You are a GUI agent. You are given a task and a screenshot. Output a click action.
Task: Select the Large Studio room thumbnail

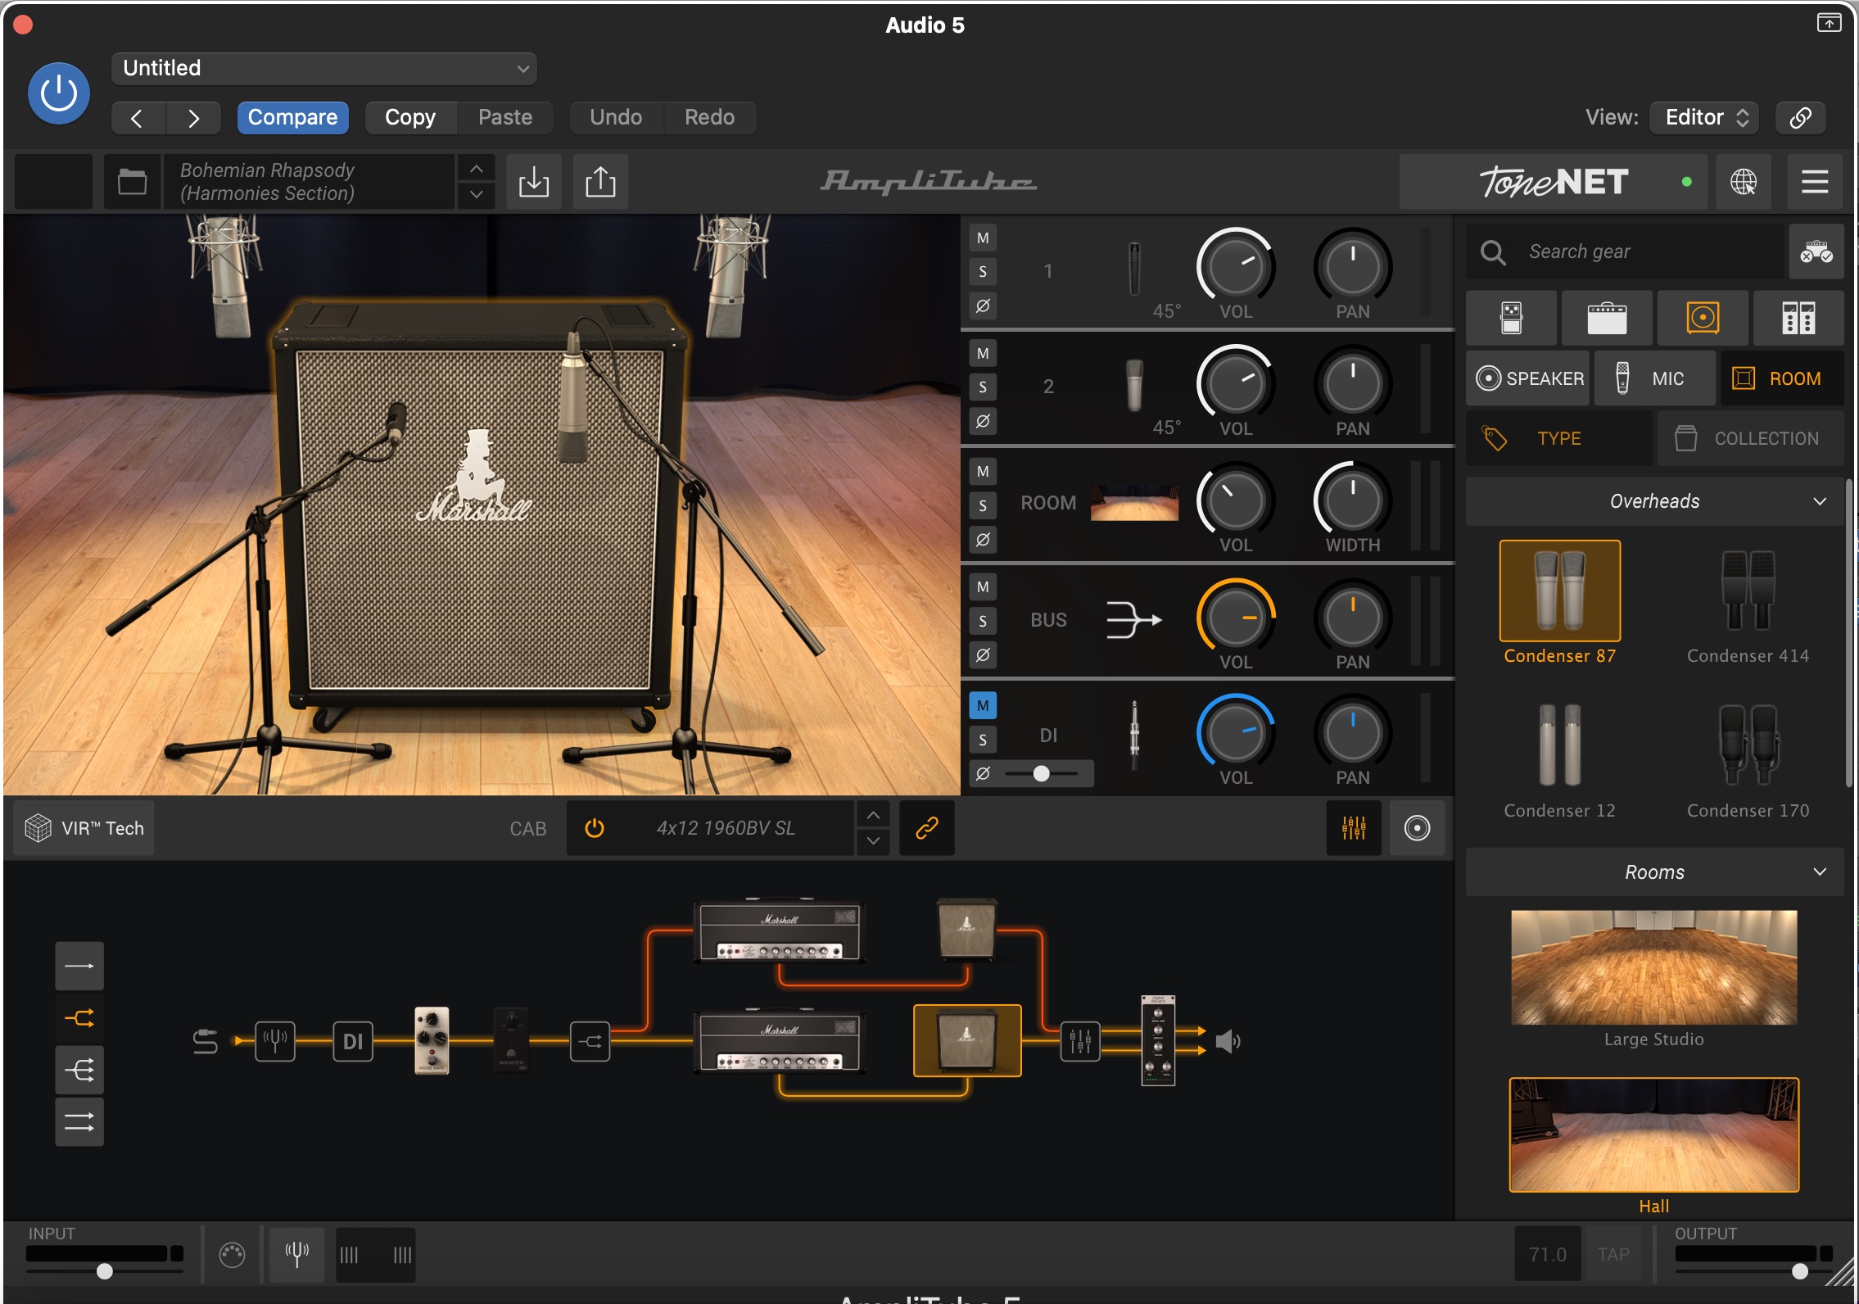click(1653, 967)
